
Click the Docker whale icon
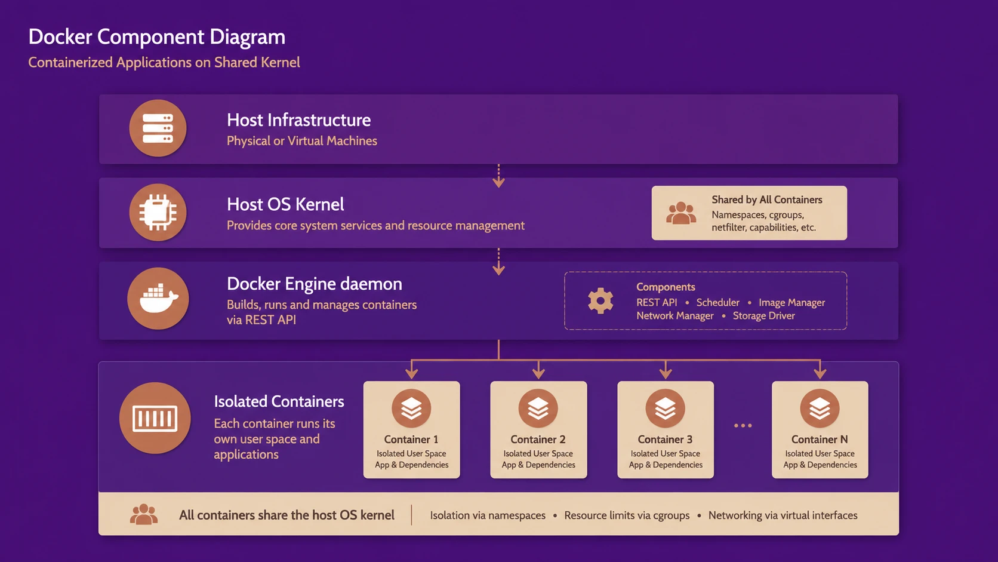coord(158,299)
